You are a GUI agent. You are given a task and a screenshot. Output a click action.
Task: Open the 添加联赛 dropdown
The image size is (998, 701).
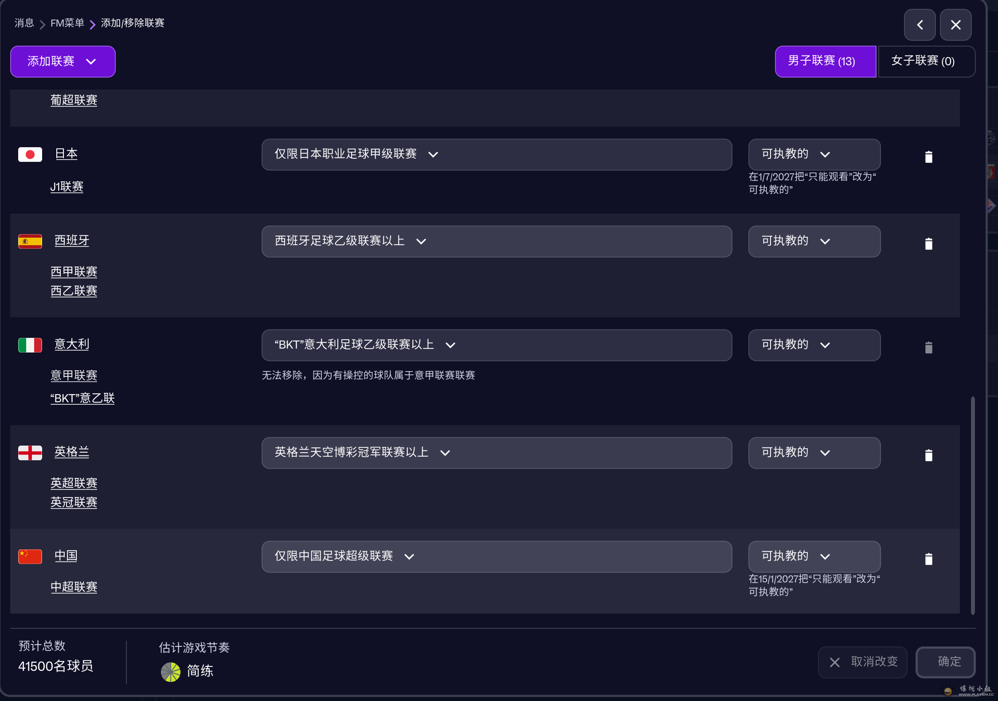click(63, 62)
